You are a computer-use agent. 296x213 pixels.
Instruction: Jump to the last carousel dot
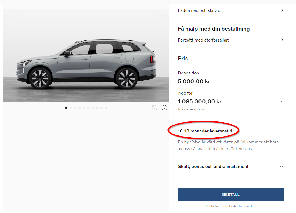[x=106, y=108]
